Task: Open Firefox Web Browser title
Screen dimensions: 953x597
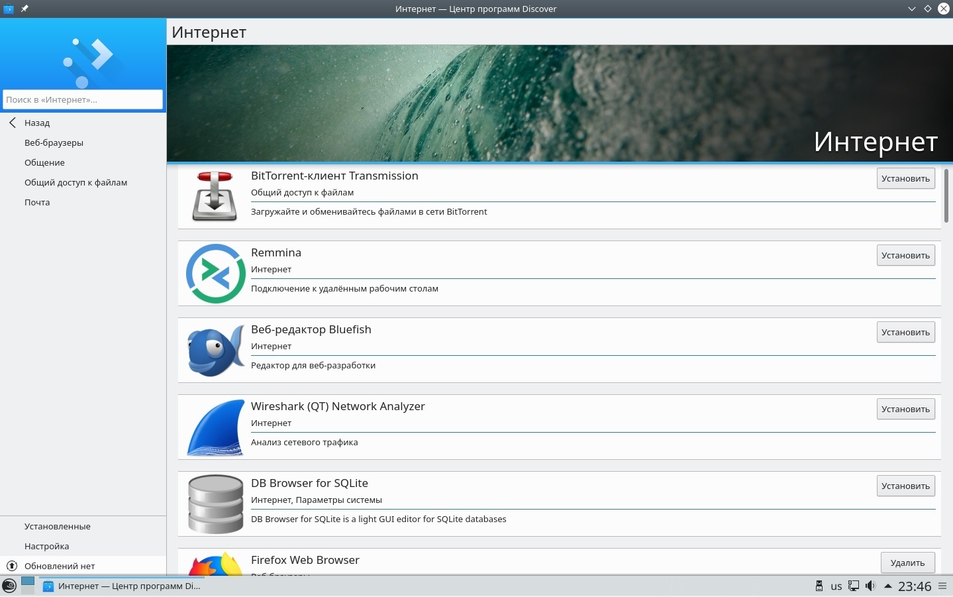Action: [305, 560]
